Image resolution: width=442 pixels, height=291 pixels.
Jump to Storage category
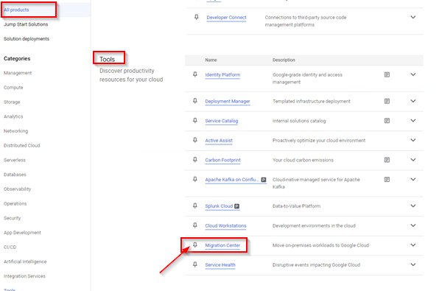pos(12,102)
